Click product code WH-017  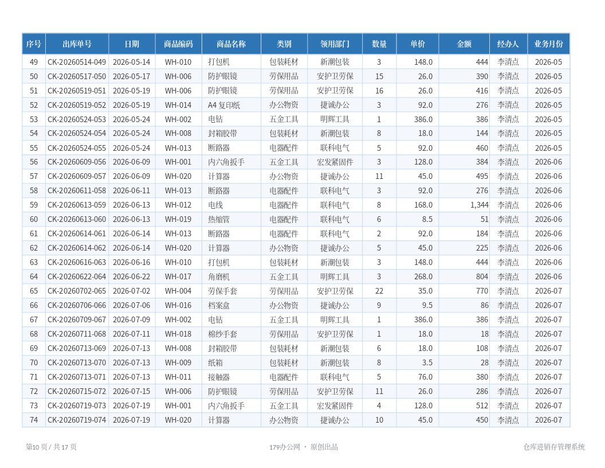click(178, 277)
